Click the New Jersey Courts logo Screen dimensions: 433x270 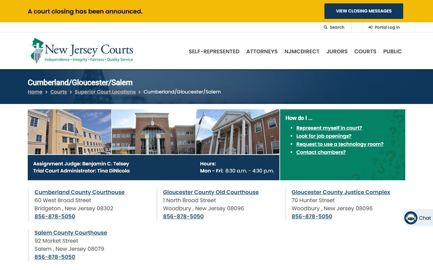pyautogui.click(x=82, y=51)
